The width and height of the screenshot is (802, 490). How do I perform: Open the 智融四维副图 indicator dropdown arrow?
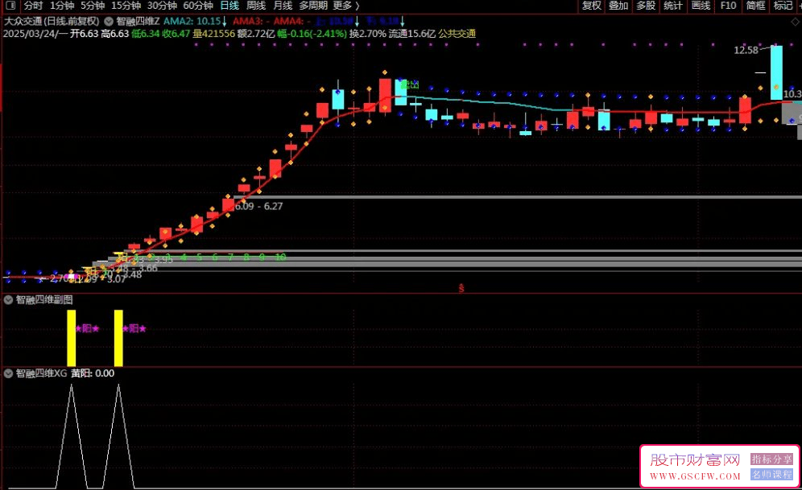click(8, 300)
